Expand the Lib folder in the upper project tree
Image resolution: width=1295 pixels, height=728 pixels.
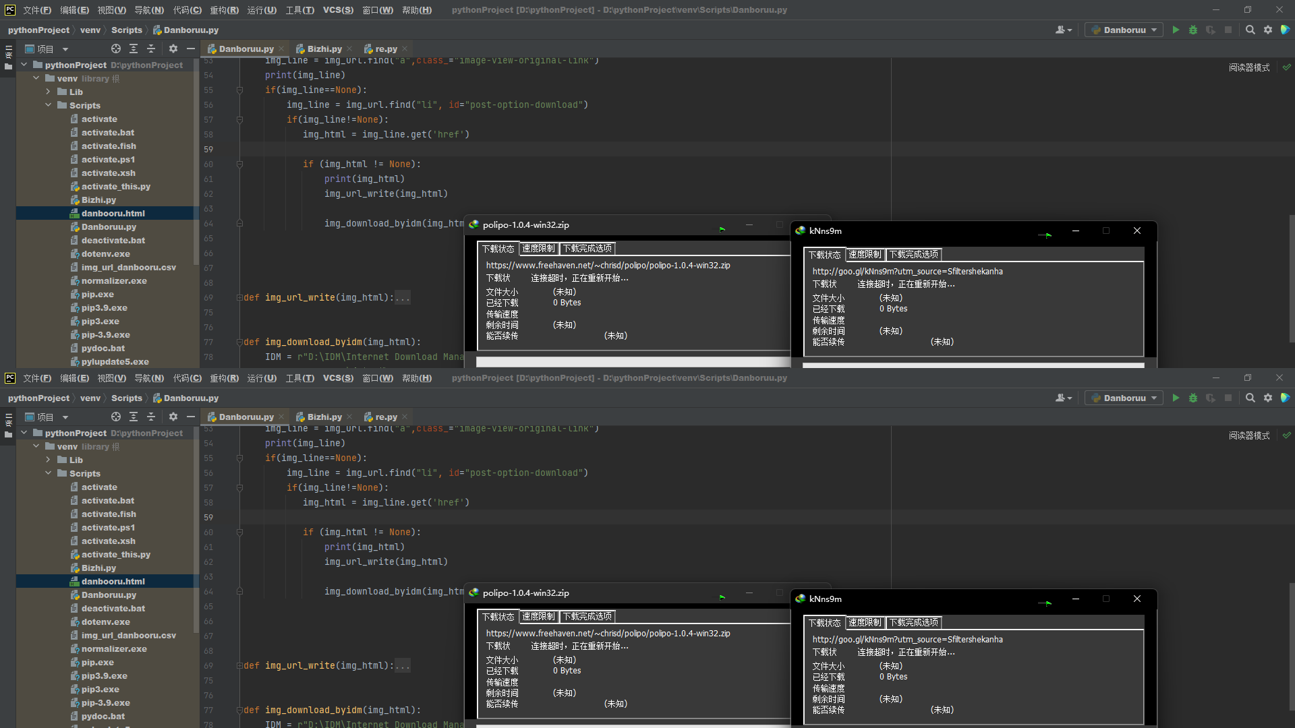pos(48,92)
